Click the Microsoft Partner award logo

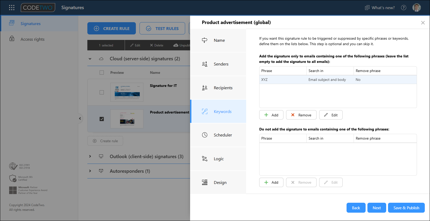28,190
